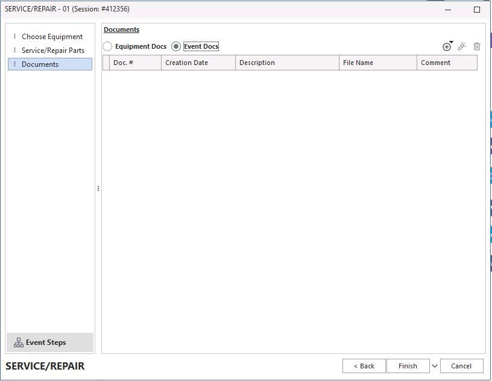Click the Finish button

pyautogui.click(x=408, y=366)
